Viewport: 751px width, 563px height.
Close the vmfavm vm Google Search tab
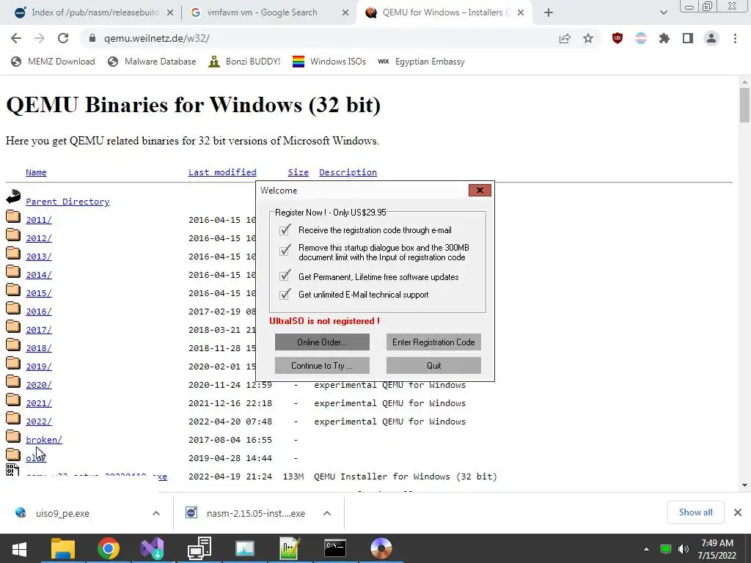click(x=345, y=13)
